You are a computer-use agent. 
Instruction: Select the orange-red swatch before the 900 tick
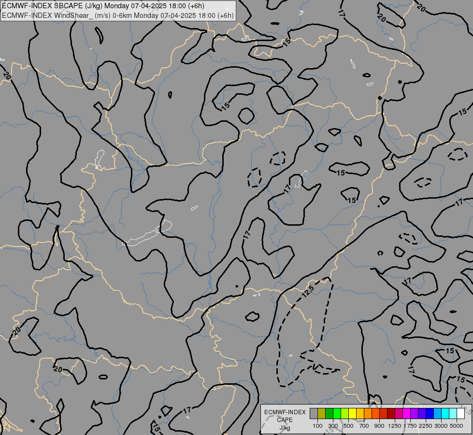pos(375,413)
